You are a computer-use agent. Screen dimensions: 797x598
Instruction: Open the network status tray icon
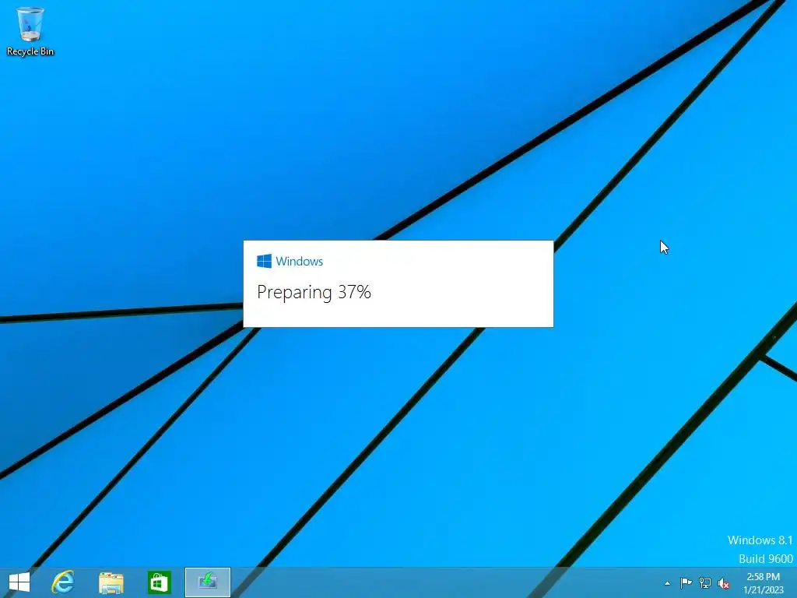[705, 582]
